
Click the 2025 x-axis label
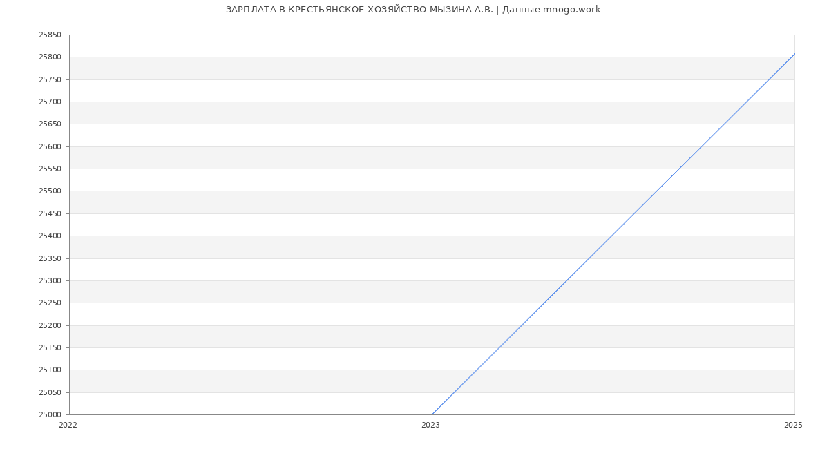coord(793,426)
